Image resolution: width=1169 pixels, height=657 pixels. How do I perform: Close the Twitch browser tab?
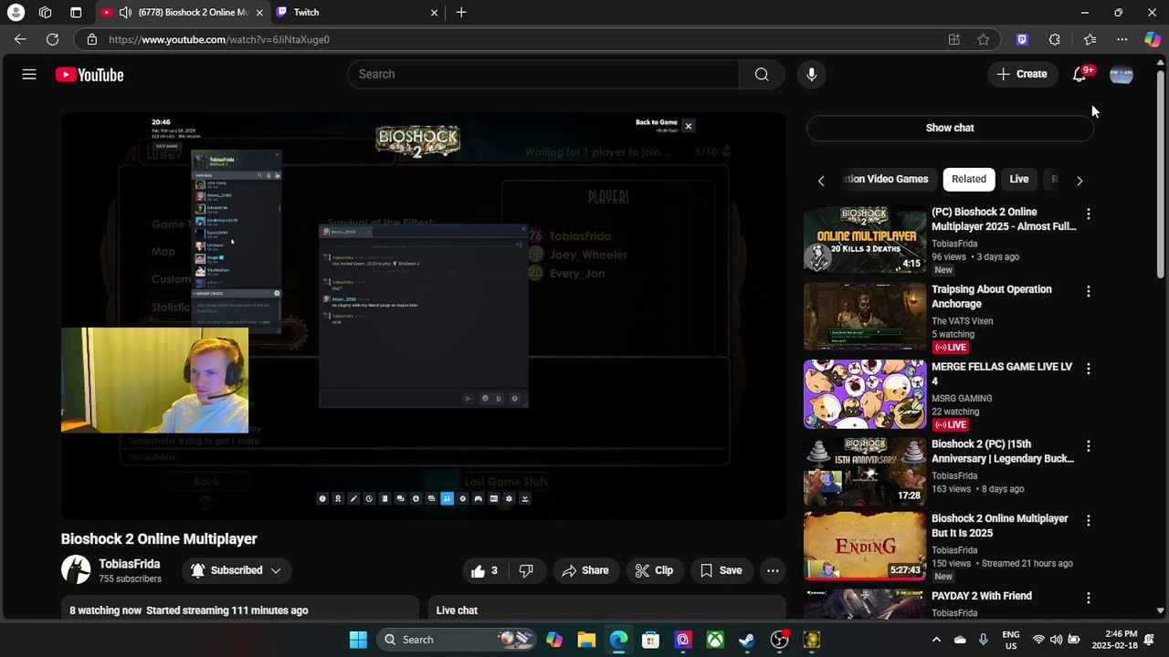point(435,13)
